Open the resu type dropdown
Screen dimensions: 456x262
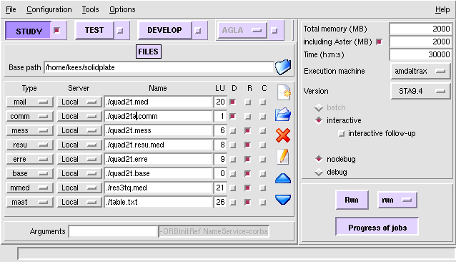tap(30, 145)
